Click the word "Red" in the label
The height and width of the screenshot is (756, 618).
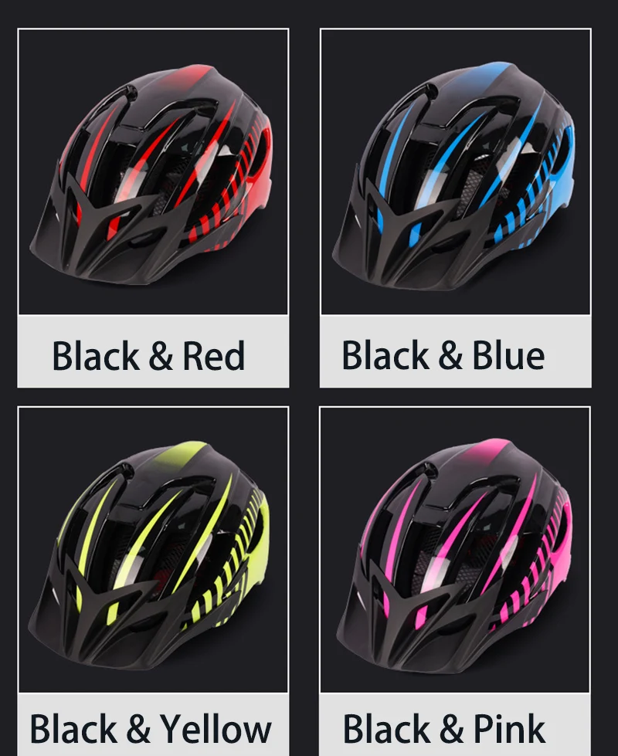(x=214, y=356)
